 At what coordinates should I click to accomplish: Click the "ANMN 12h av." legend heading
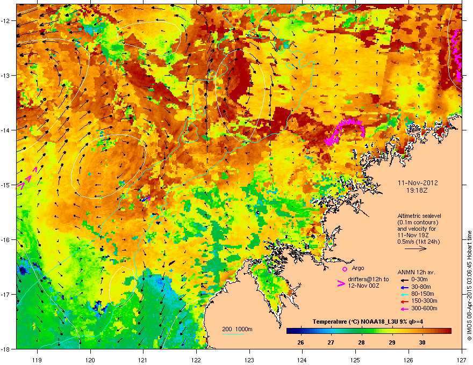[416, 272]
